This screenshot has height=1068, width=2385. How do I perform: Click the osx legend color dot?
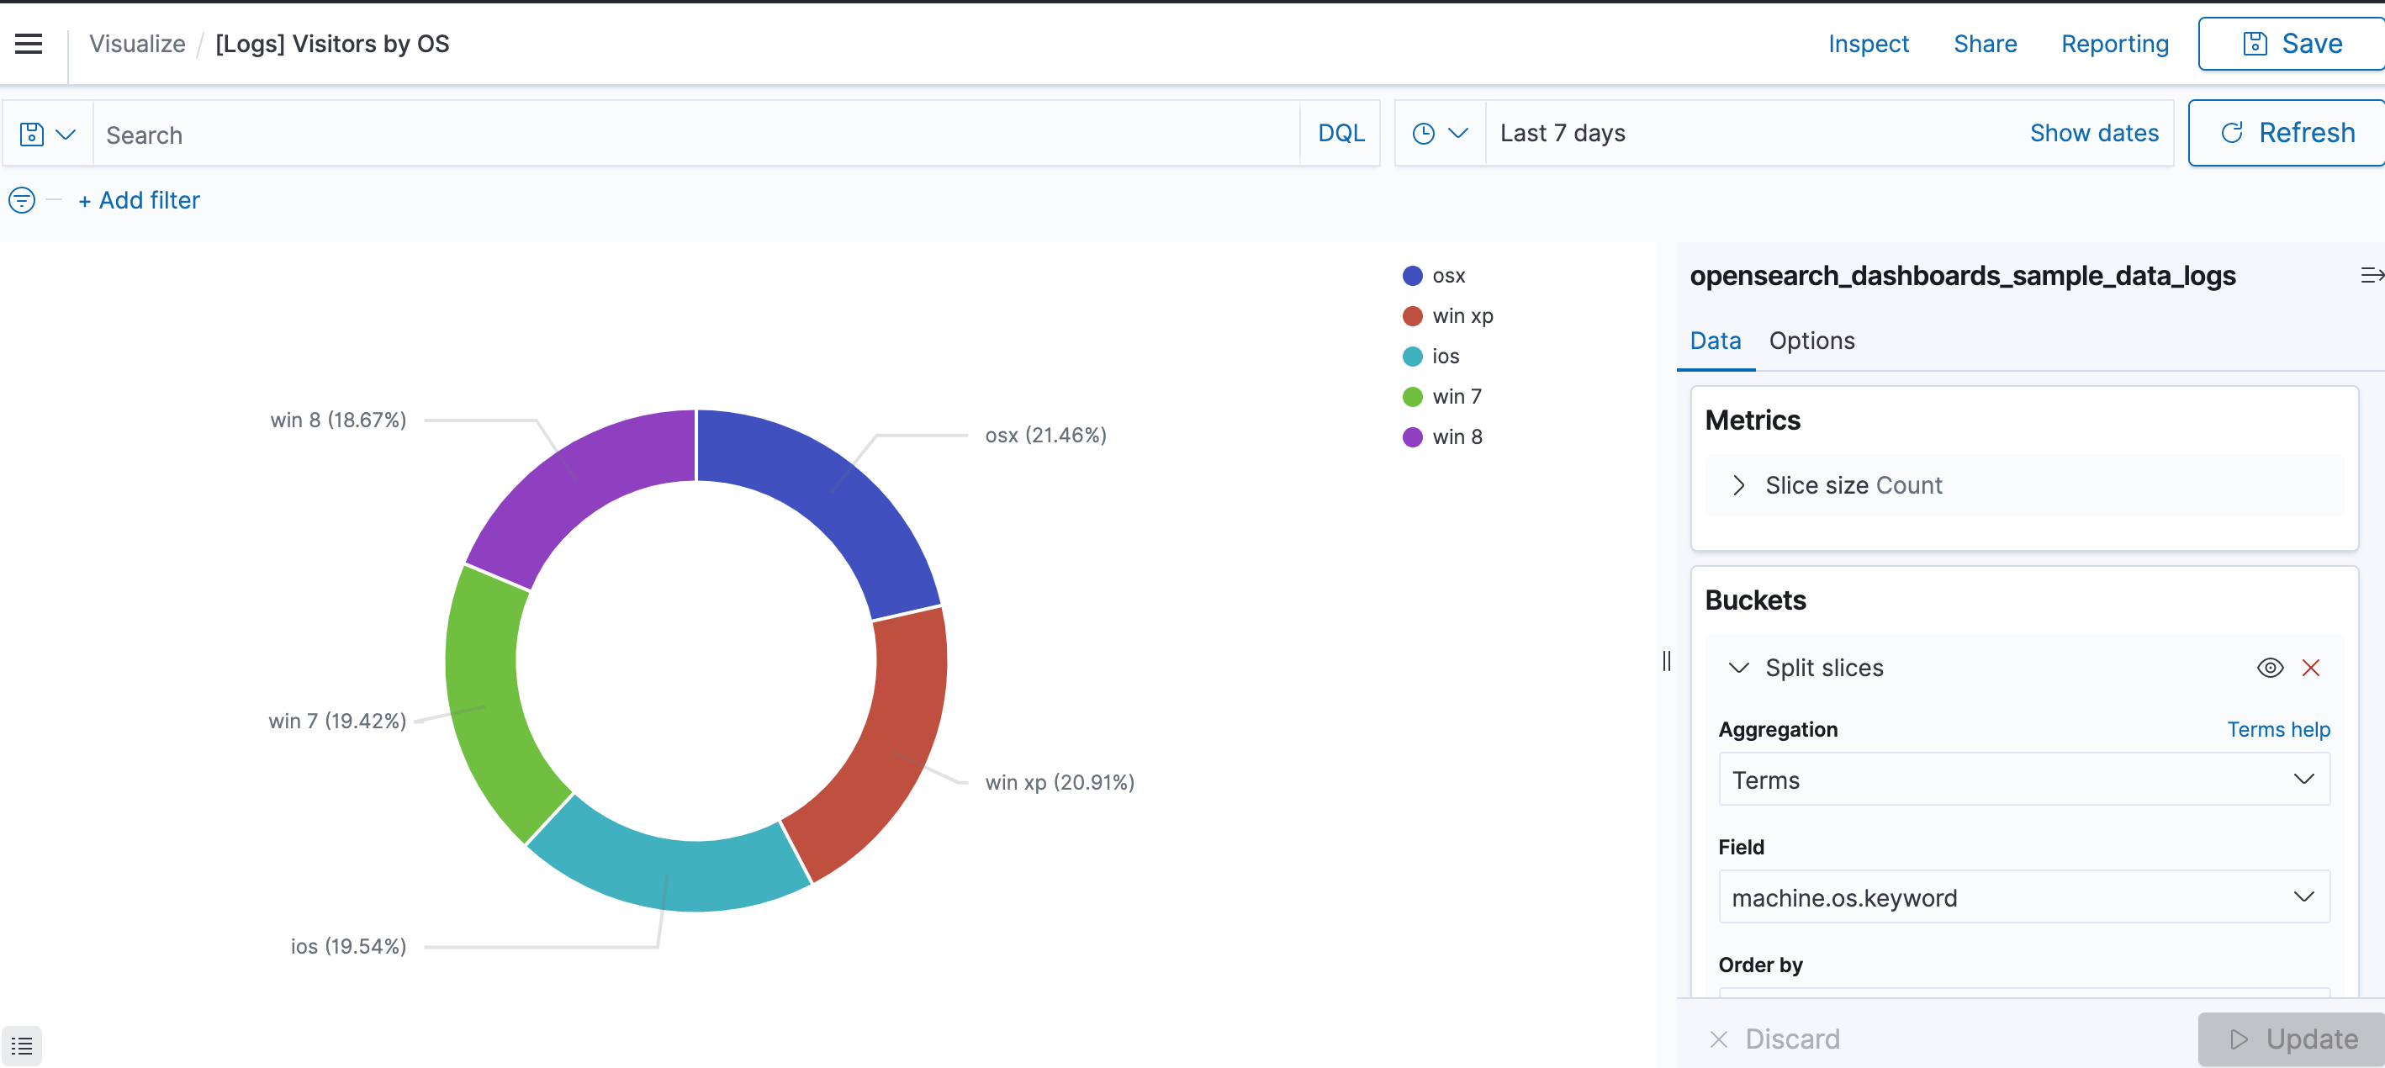pos(1412,276)
